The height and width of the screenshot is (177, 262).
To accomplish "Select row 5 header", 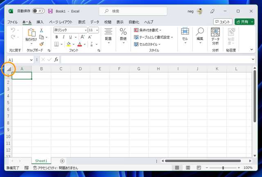I will click(8, 102).
